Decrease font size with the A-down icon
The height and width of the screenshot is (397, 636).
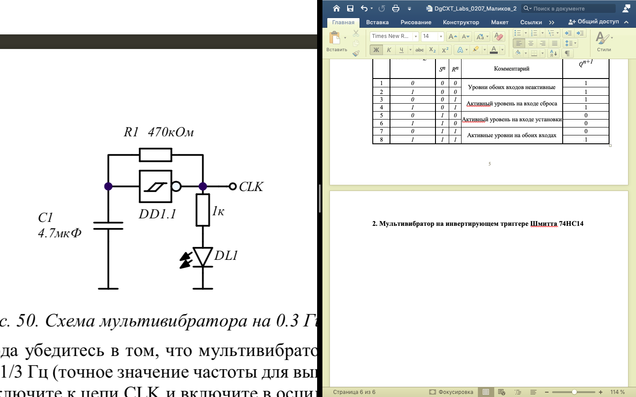(466, 37)
